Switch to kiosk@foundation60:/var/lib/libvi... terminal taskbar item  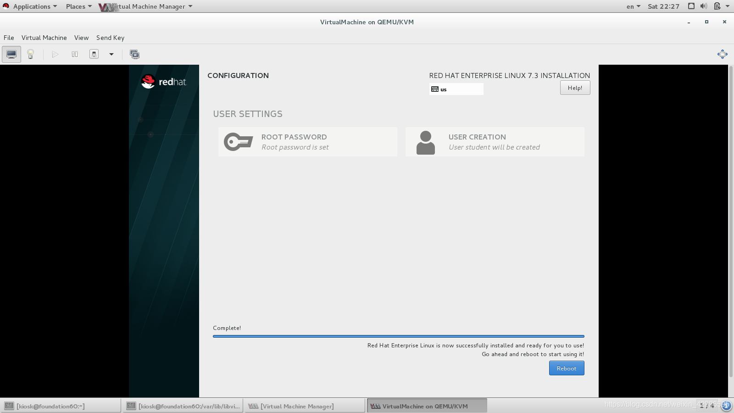click(183, 406)
